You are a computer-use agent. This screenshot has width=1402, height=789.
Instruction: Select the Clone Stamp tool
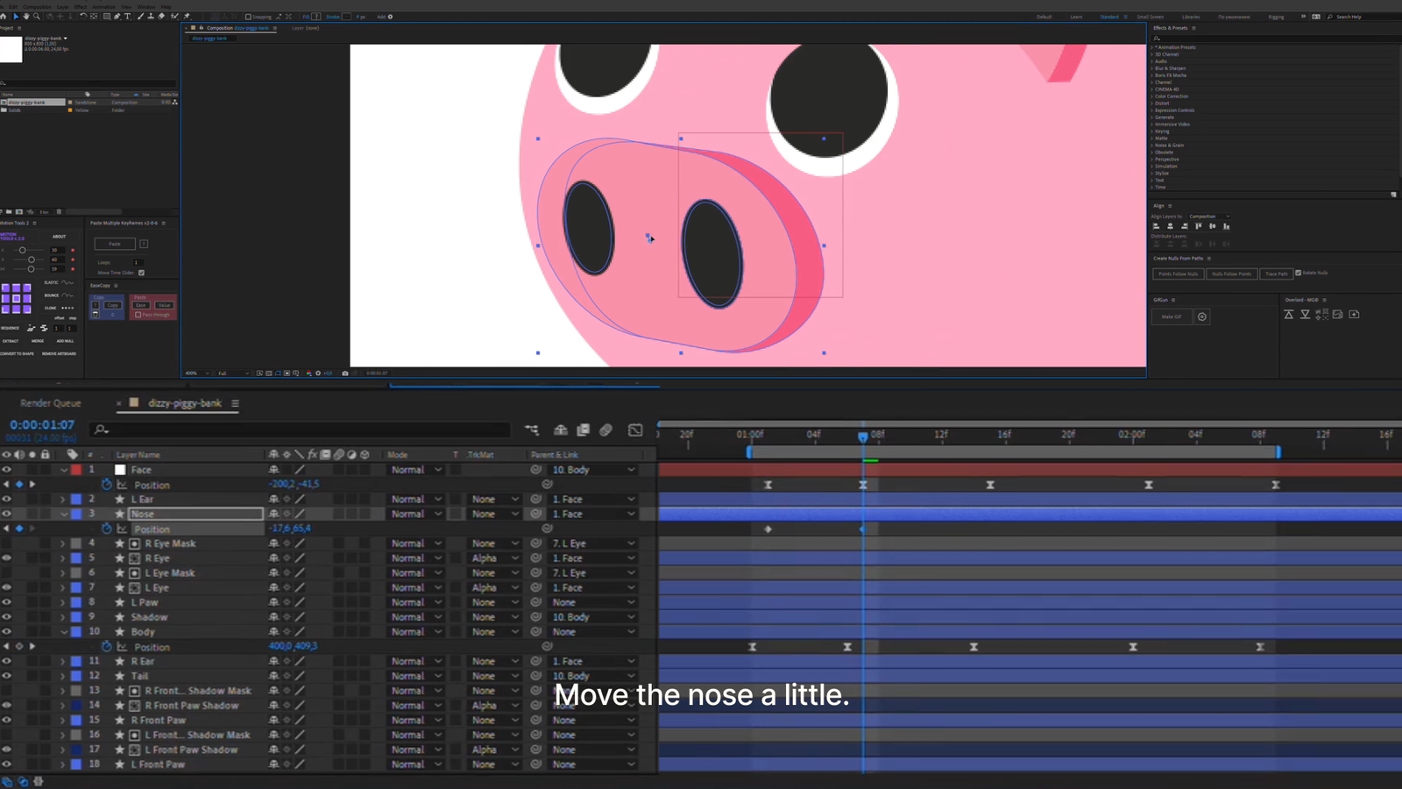[x=151, y=16]
